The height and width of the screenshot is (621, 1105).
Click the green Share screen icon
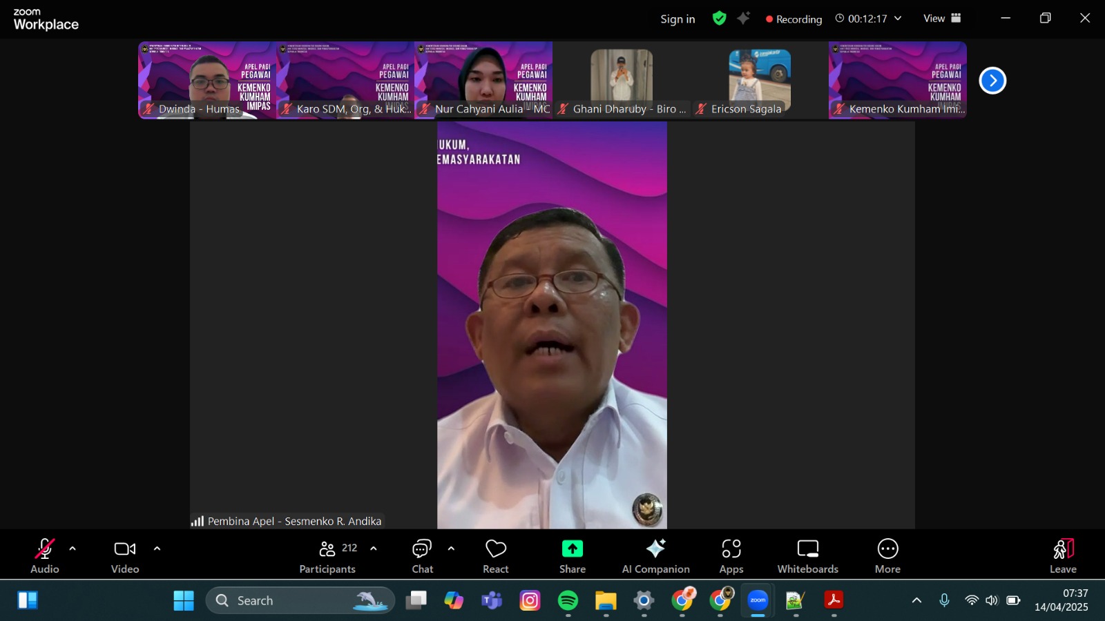572,549
